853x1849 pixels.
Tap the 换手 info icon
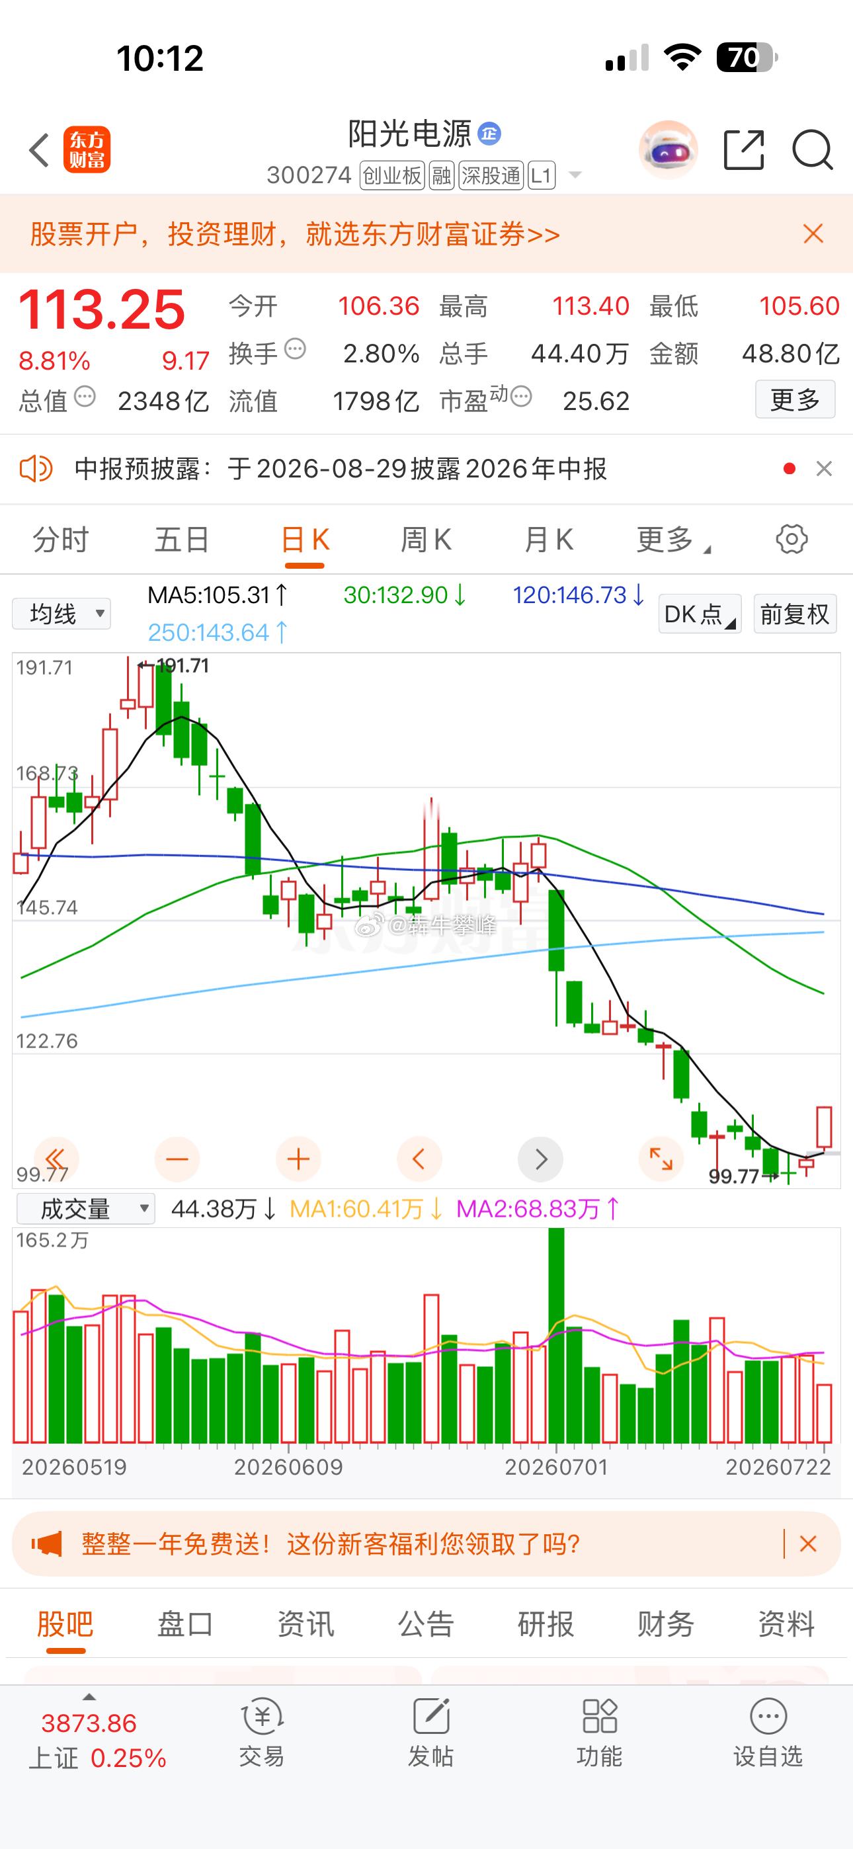point(295,349)
